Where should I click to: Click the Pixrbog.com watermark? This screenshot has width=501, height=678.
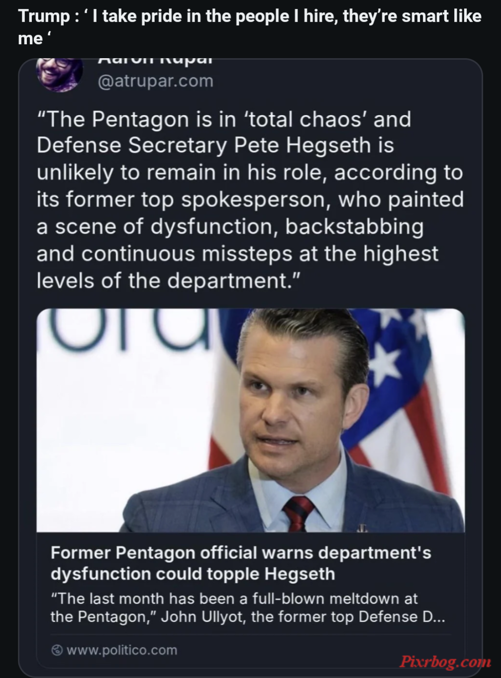446,662
